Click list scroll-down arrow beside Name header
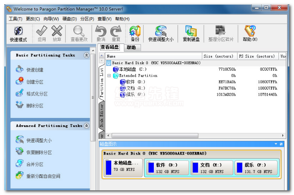The image size is (294, 195). 102,61
